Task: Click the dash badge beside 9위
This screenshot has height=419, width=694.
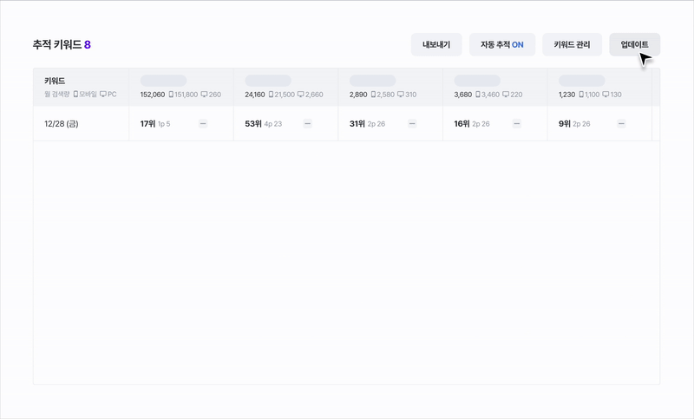Action: point(621,124)
